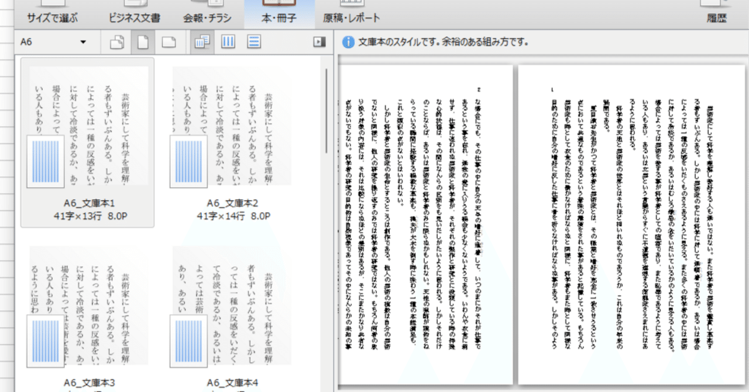This screenshot has height=392, width=749.
Task: Switch to the 原稿・レポート tab
Action: pos(352,15)
